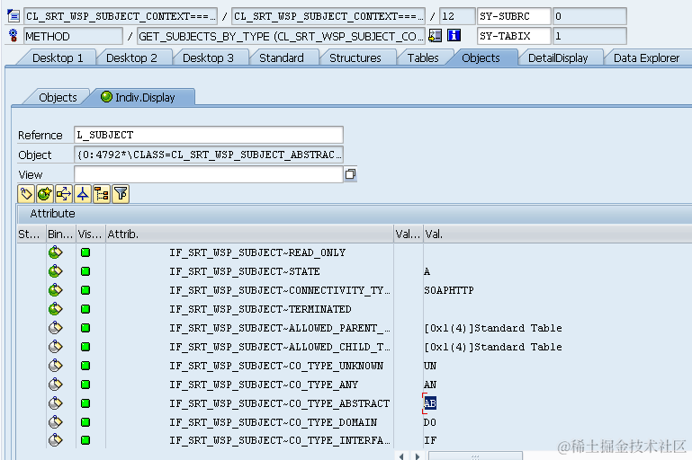Click the line number field showing 12
Image resolution: width=692 pixels, height=460 pixels.
pos(457,16)
